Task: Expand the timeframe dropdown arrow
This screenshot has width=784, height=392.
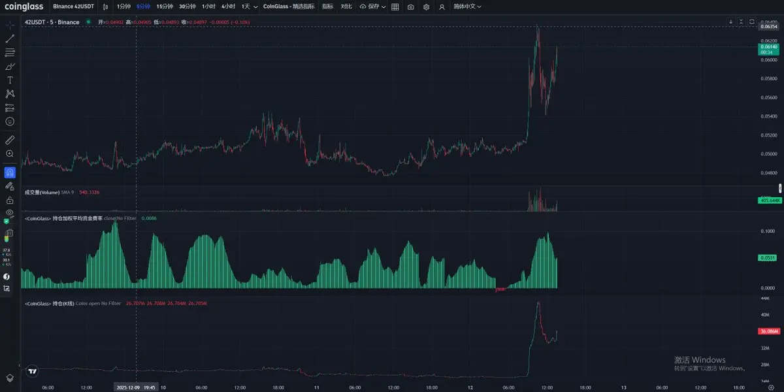Action: [x=255, y=7]
